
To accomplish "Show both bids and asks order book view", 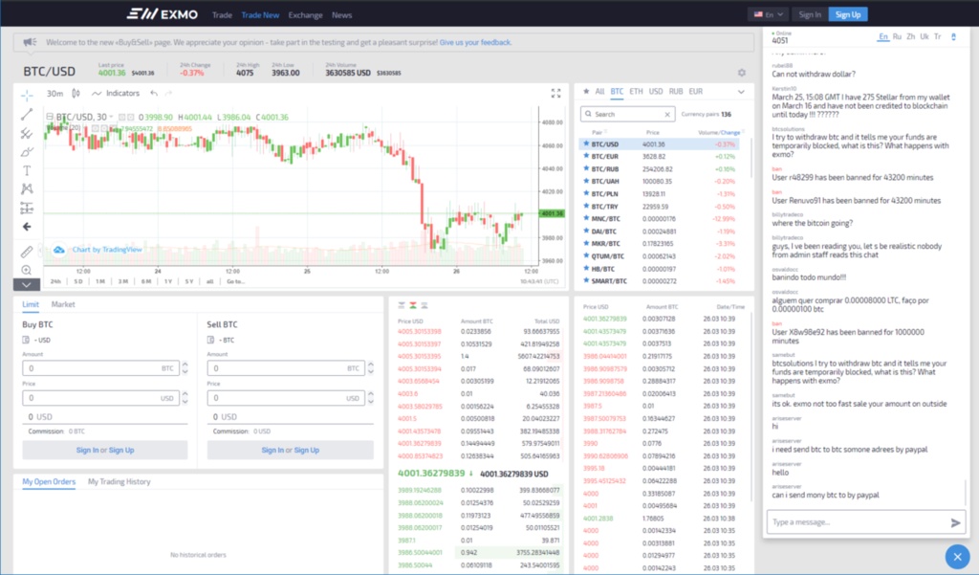I will (x=413, y=305).
